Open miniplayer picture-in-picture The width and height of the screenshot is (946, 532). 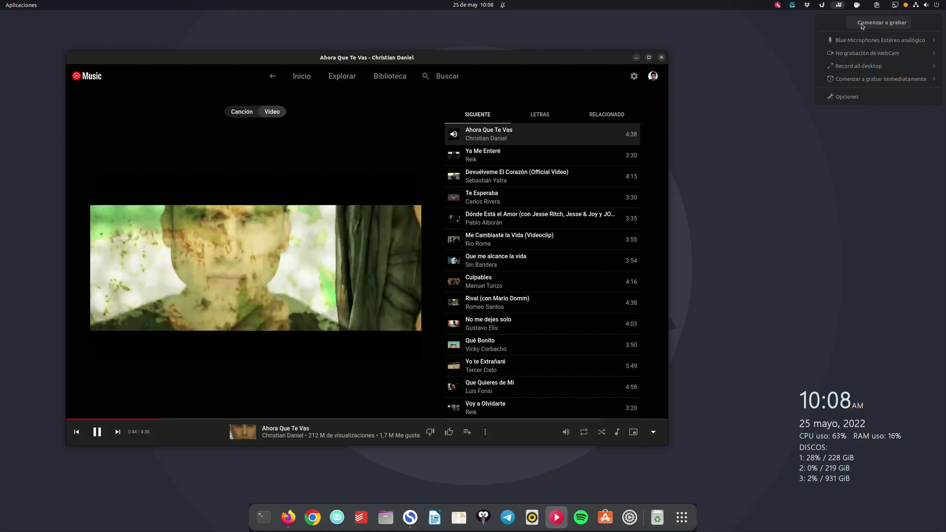[633, 432]
